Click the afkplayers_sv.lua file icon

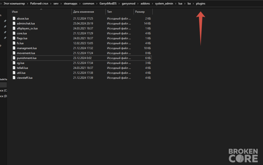(x=14, y=28)
